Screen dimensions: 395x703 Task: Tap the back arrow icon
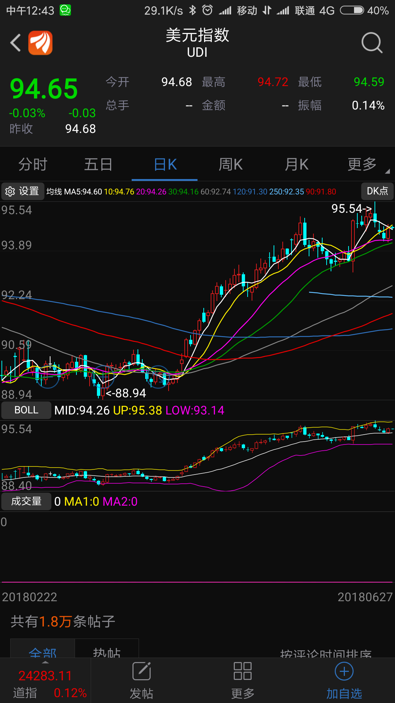tap(15, 43)
